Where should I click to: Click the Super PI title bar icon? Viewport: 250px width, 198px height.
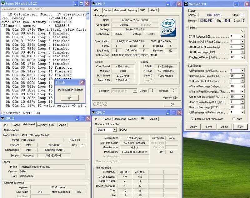coord(3,3)
